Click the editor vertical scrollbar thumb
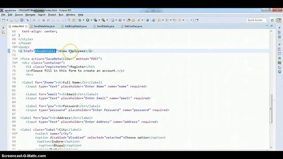Screen dimensions: 283x159 pos(271,109)
